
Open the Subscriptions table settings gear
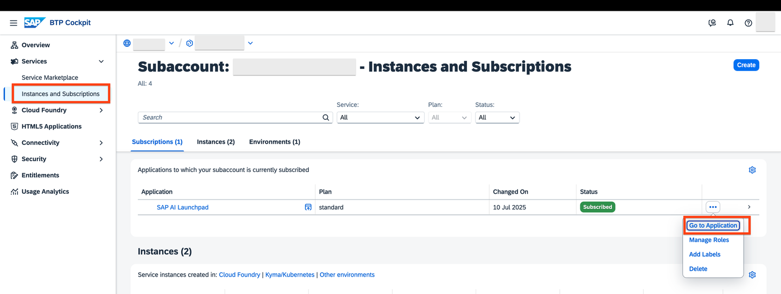pos(752,170)
